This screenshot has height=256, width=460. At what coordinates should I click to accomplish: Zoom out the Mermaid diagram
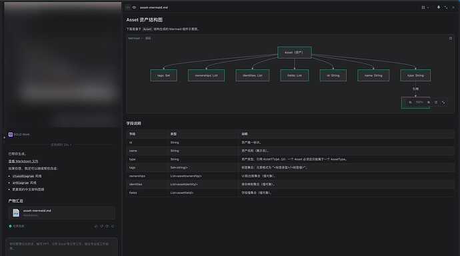[x=410, y=103]
